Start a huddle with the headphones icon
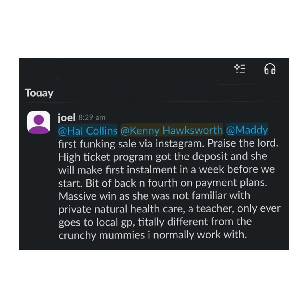 coord(269,69)
